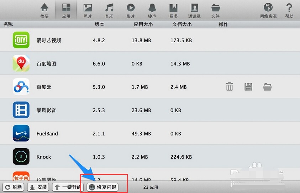The image size is (300, 193).
Task: Open 网络资源 network resources
Action: pos(268,11)
